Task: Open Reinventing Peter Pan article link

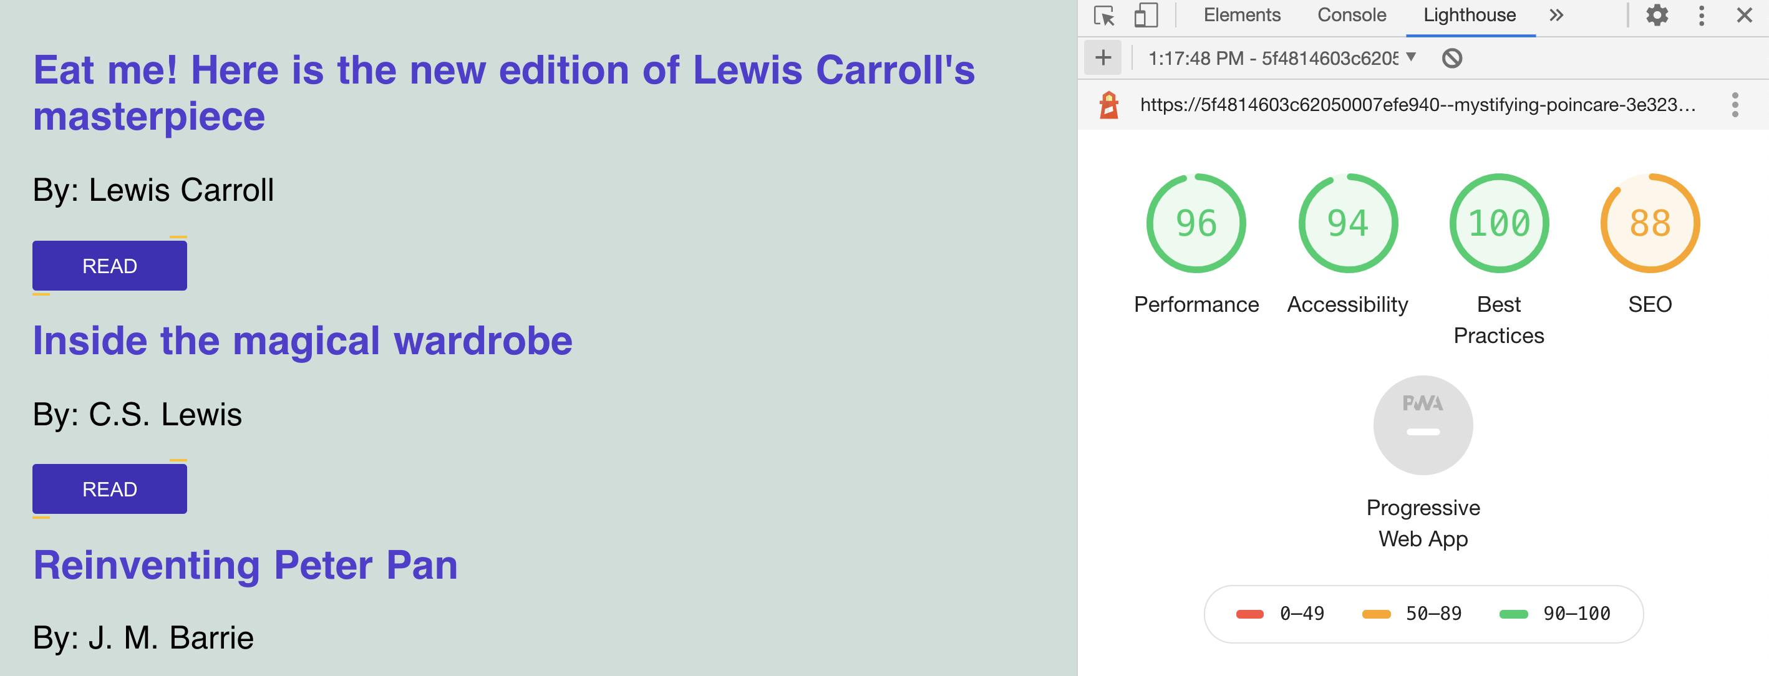Action: click(245, 565)
